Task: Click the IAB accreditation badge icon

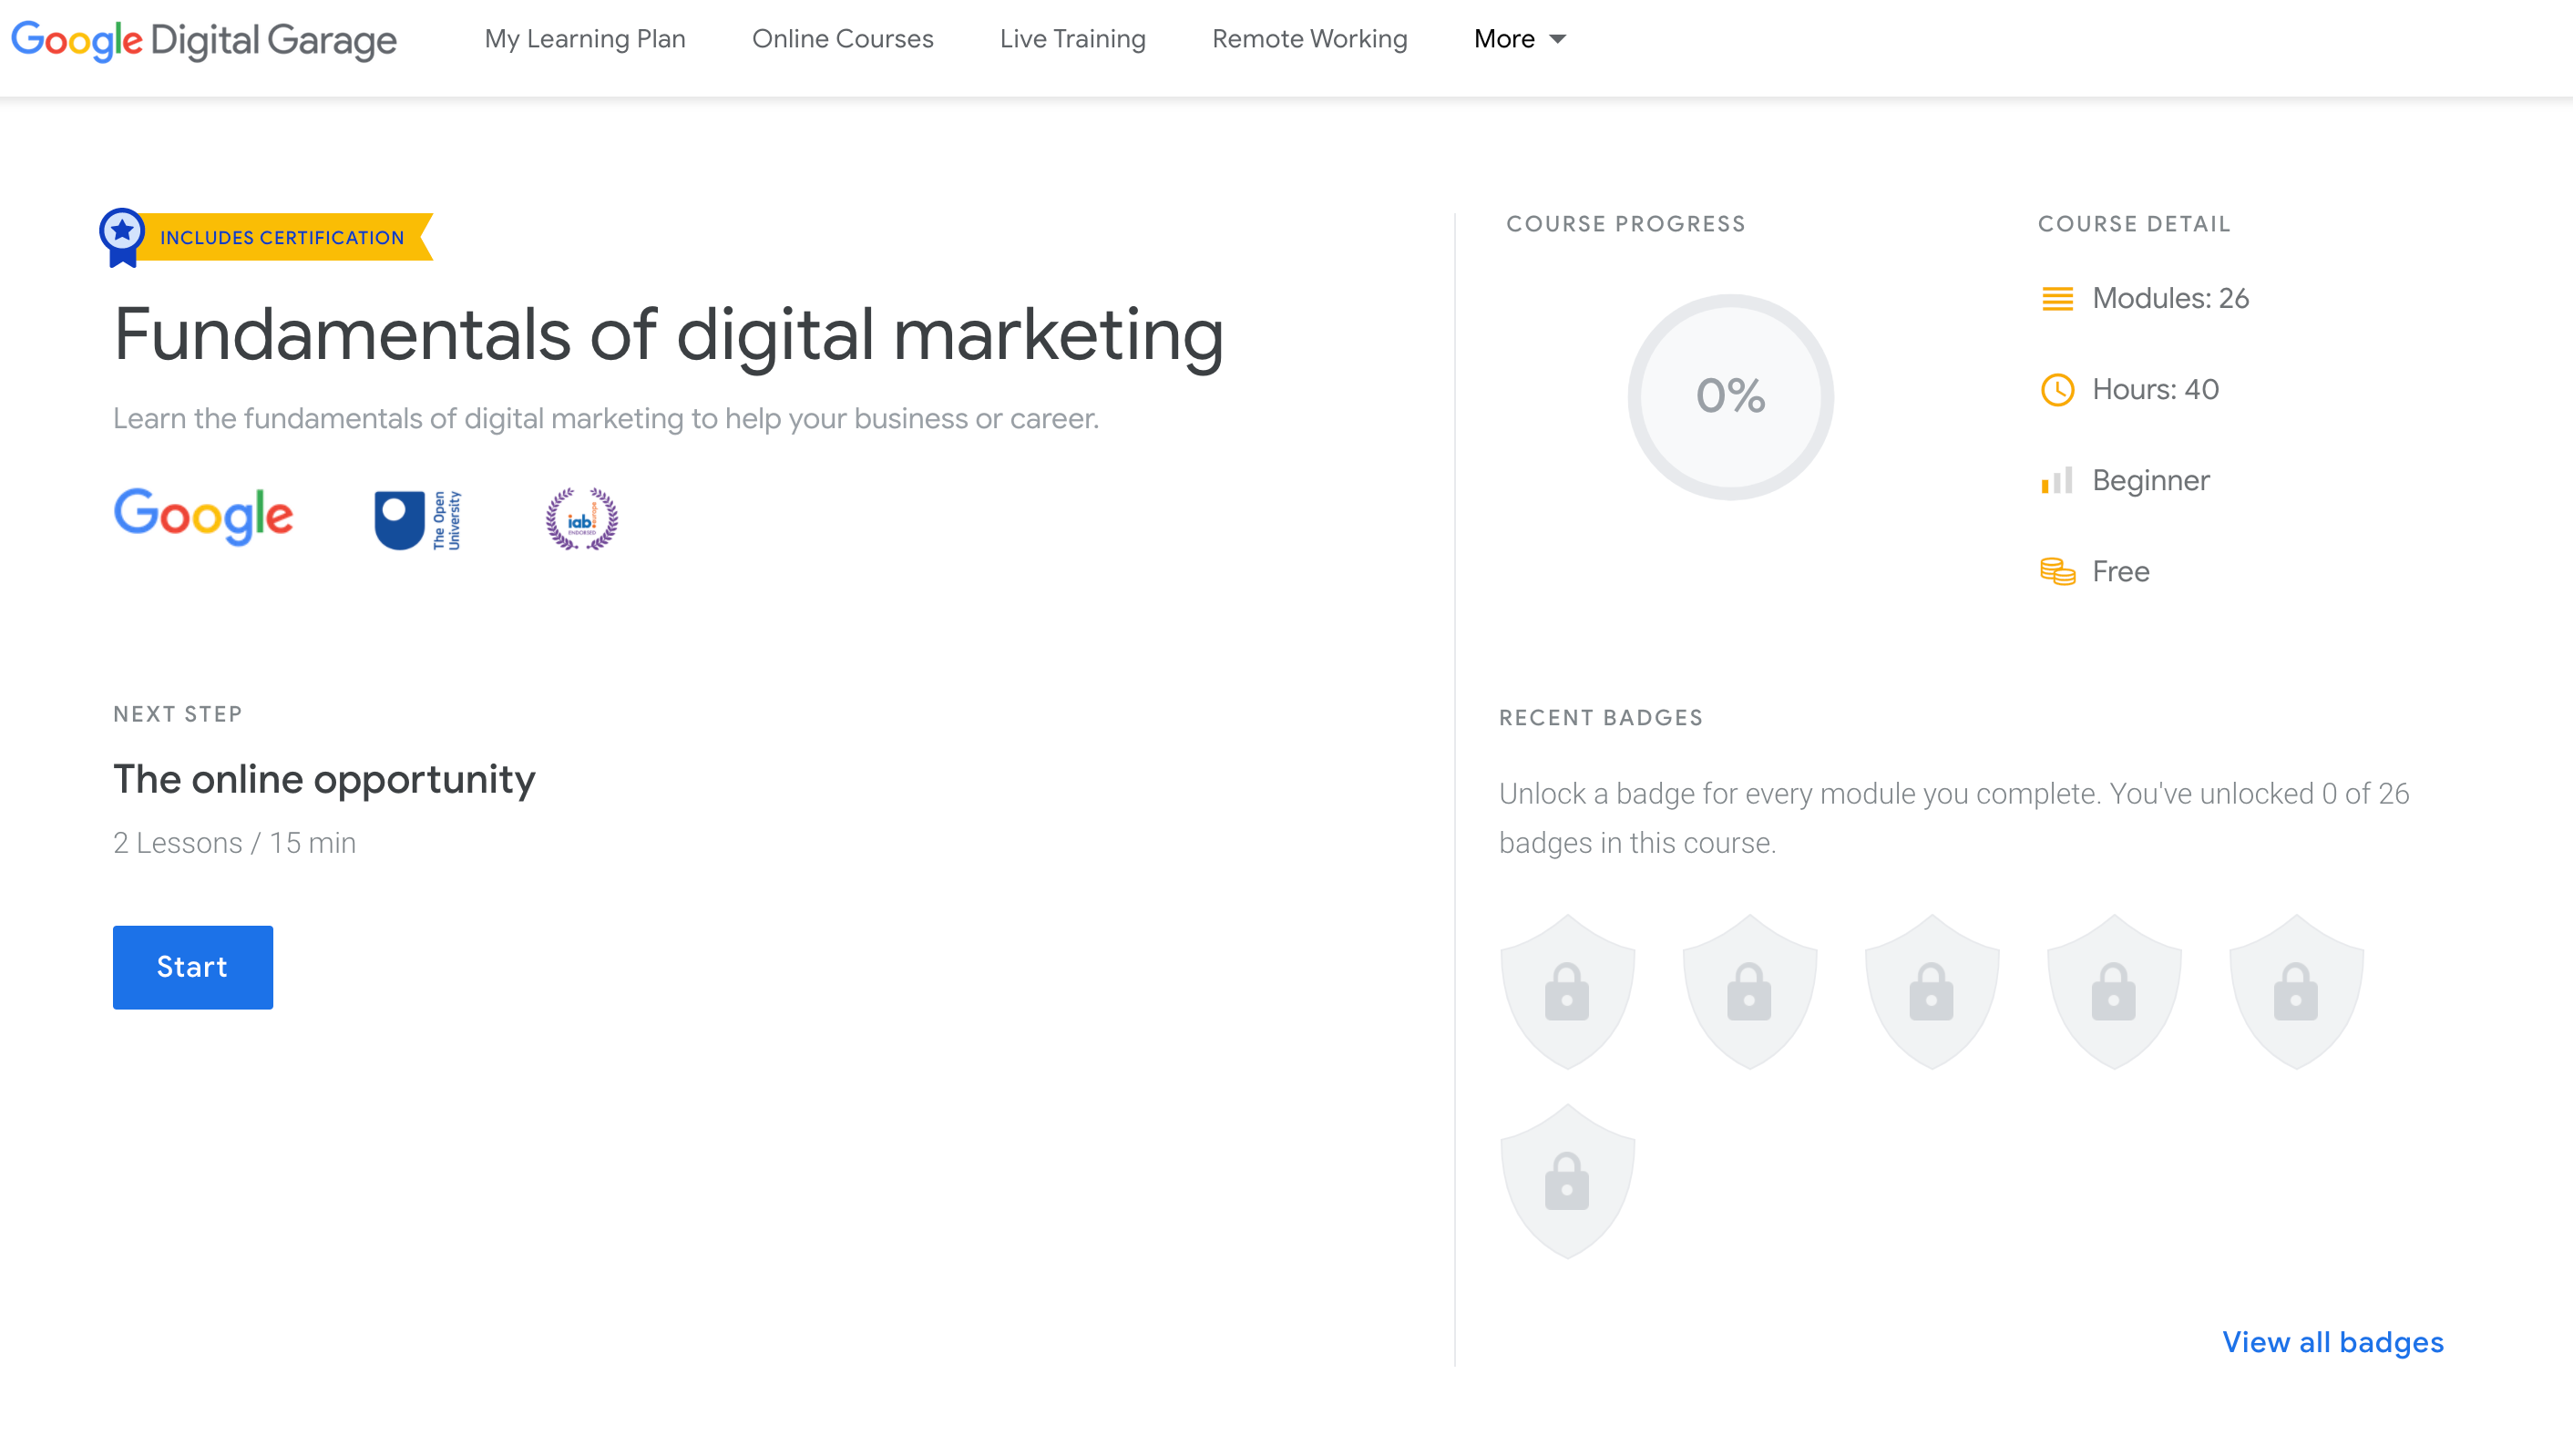Action: [x=579, y=518]
